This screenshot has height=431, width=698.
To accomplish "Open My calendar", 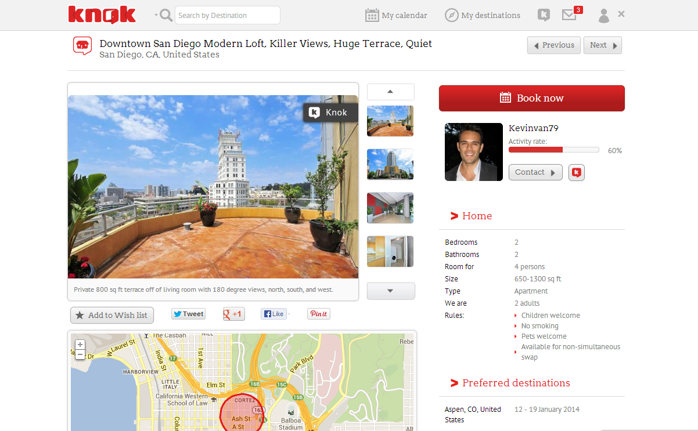I will click(x=396, y=15).
